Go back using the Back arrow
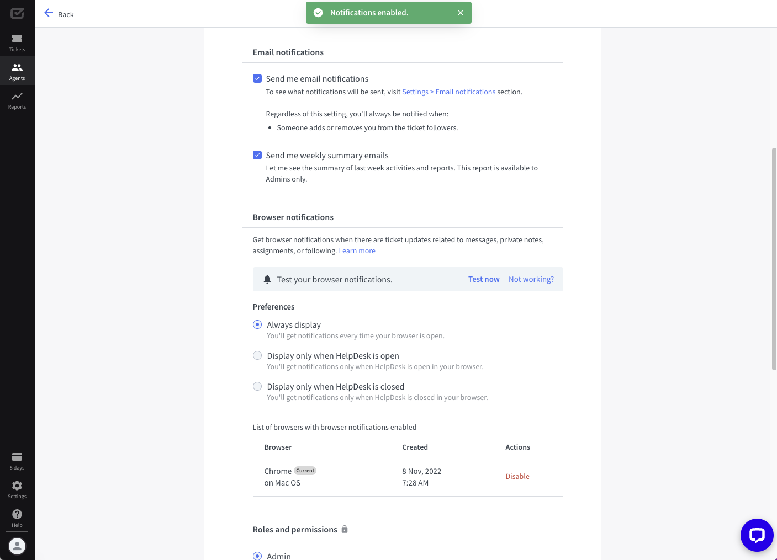This screenshot has width=777, height=560. (49, 13)
